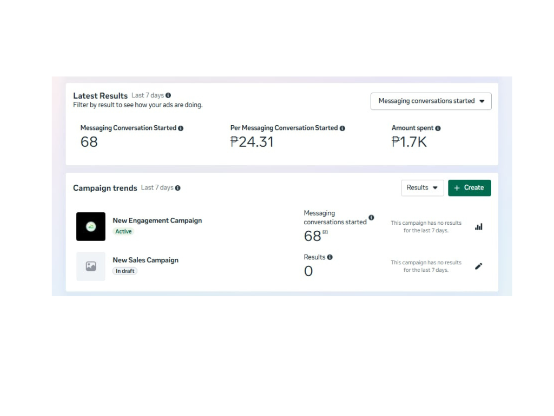Click the New Sales Campaign placeholder image
554x416 pixels.
click(91, 266)
